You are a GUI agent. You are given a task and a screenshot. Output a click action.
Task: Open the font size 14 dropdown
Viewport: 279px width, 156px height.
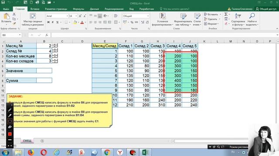pos(76,16)
